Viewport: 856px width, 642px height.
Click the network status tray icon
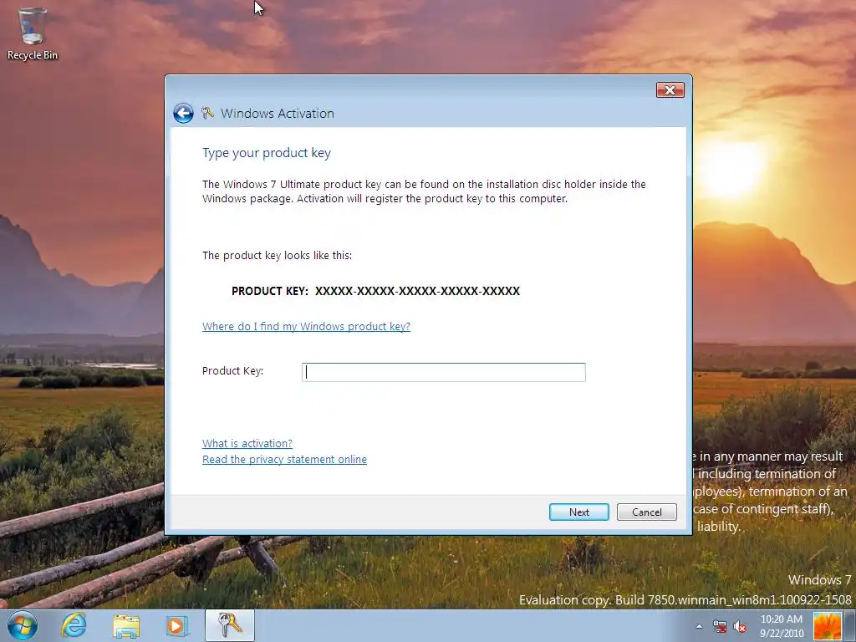tap(720, 626)
